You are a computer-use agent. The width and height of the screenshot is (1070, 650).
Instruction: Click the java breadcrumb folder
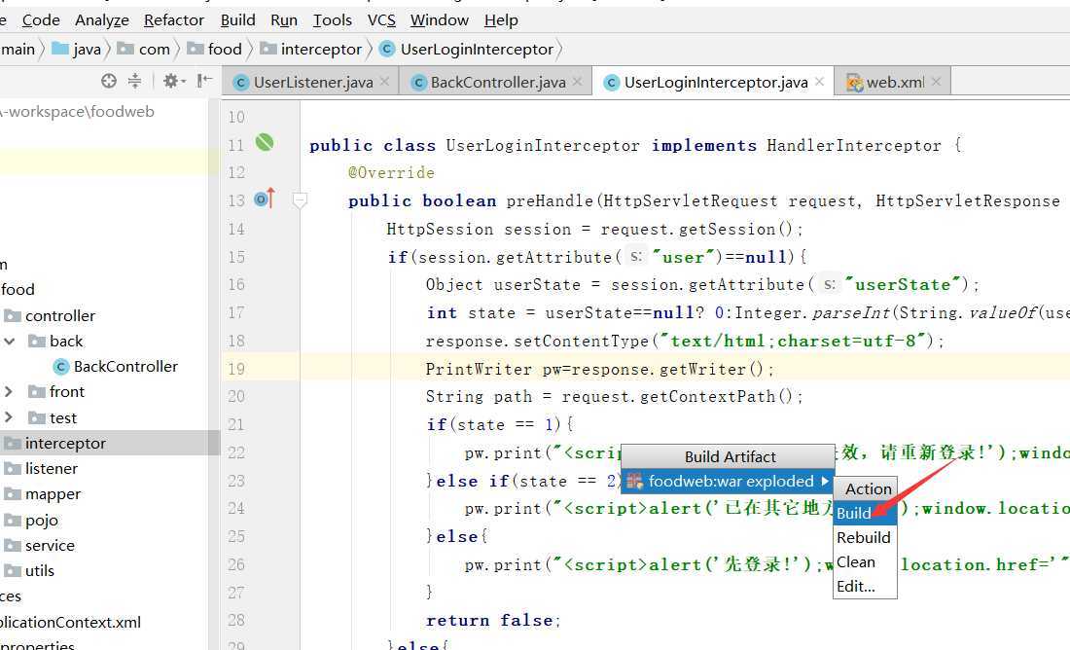point(77,50)
